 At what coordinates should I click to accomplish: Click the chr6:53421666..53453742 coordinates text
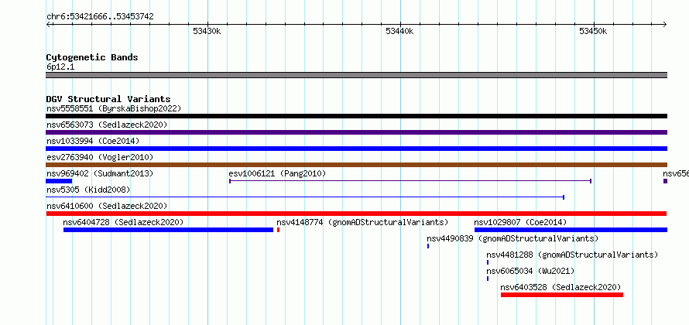pos(100,17)
